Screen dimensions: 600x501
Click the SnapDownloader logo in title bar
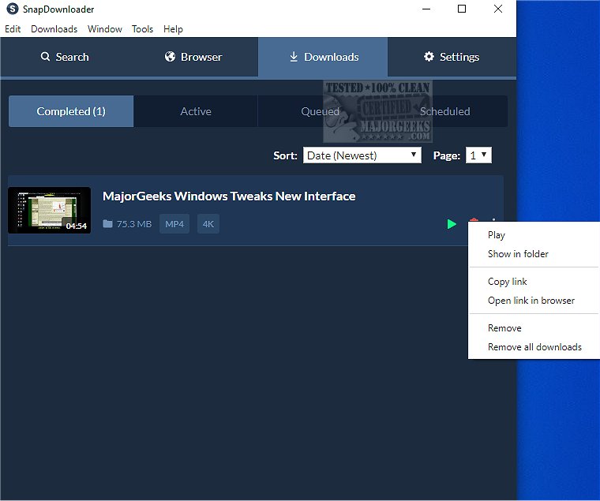click(x=13, y=9)
